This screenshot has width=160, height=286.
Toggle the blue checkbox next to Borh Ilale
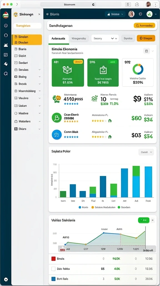tap(53, 279)
